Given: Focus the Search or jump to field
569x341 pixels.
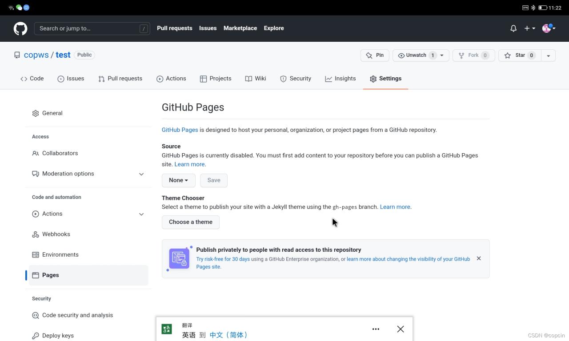Looking at the screenshot, I should 89,28.
